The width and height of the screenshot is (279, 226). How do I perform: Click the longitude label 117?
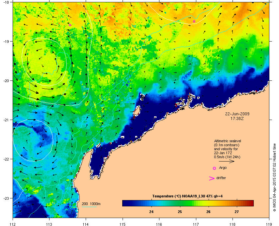196,224
